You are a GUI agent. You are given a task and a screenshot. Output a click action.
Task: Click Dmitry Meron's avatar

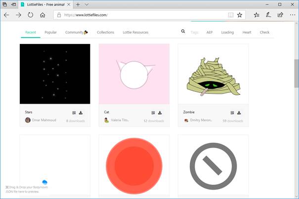click(186, 120)
